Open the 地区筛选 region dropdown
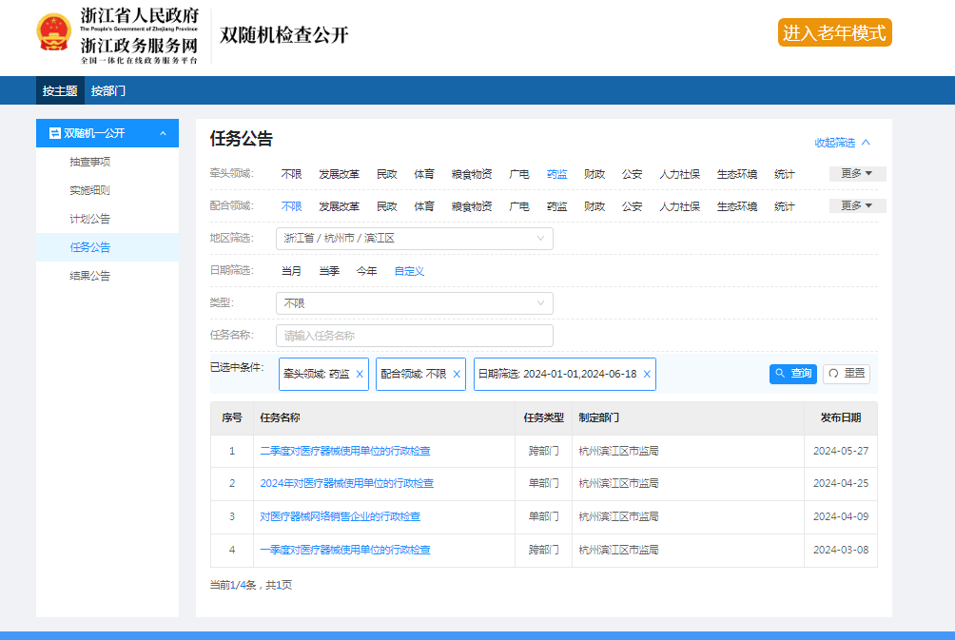The height and width of the screenshot is (640, 955). [414, 238]
